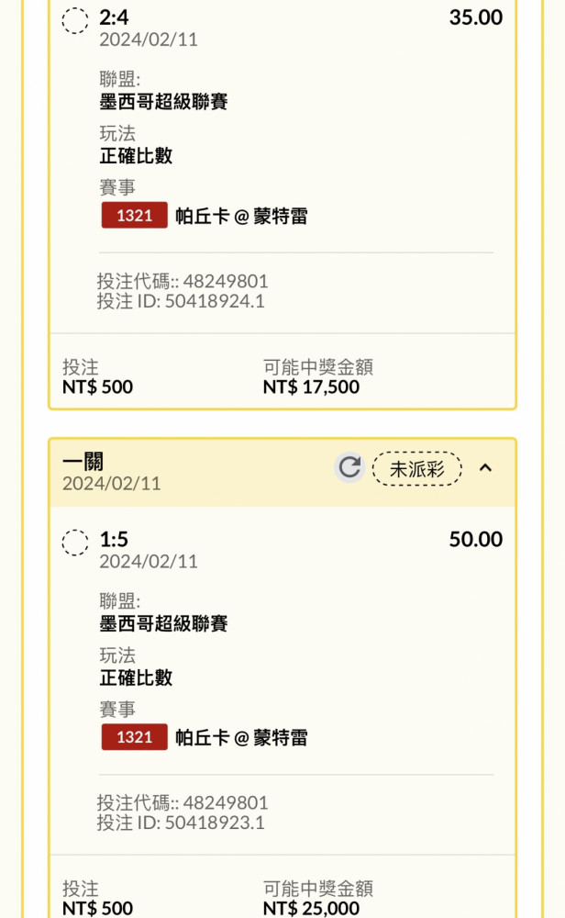Viewport: 565px width, 918px height.
Task: Click the 50.00 odds value
Action: pyautogui.click(x=475, y=539)
